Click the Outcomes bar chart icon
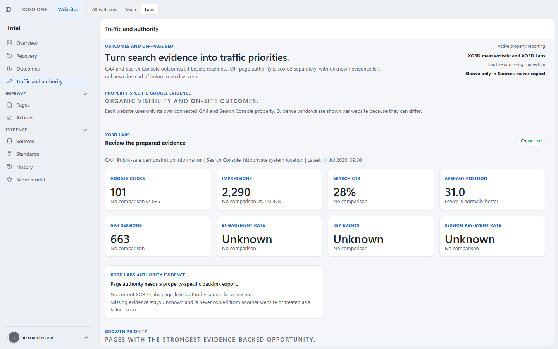This screenshot has width=558, height=349. [10, 69]
